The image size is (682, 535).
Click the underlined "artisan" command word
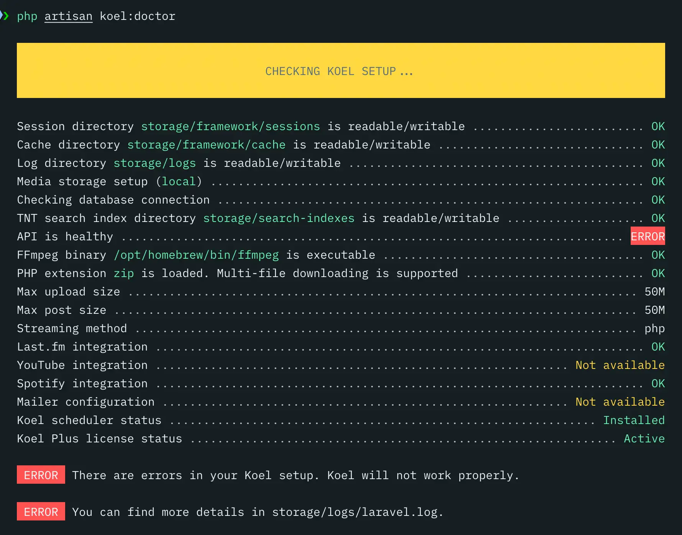tap(68, 16)
